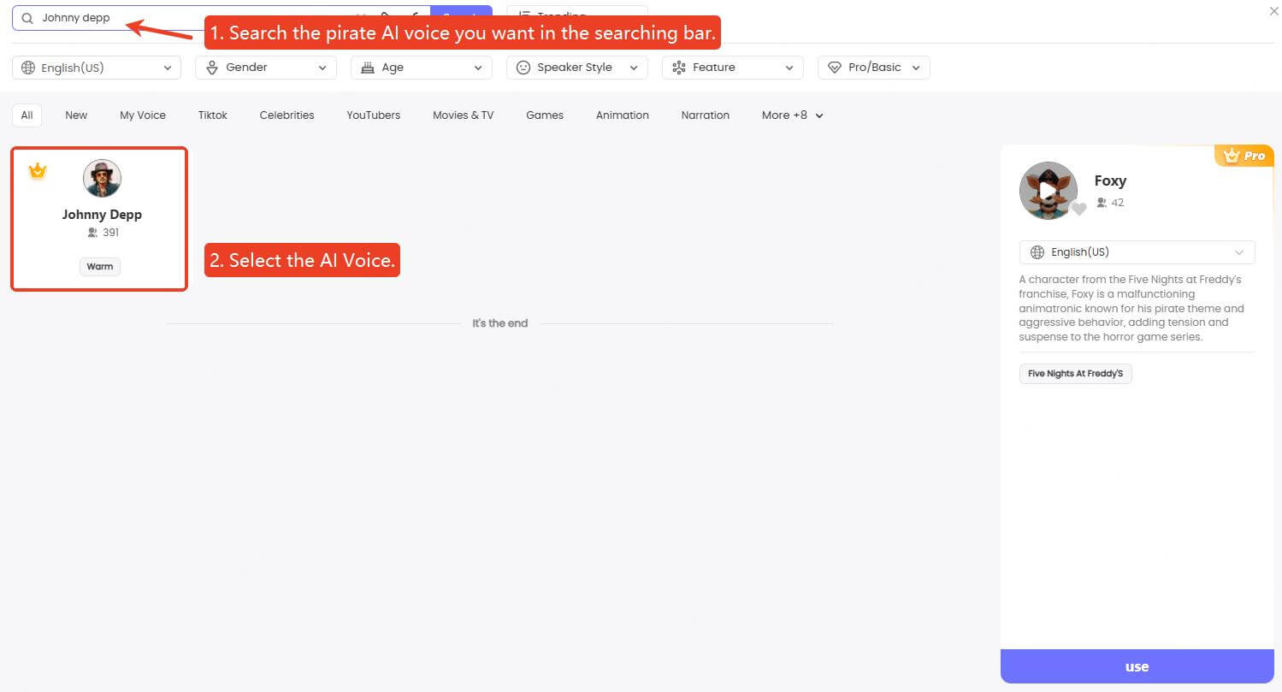Expand the More +8 categories menu
1282x692 pixels.
click(x=793, y=115)
